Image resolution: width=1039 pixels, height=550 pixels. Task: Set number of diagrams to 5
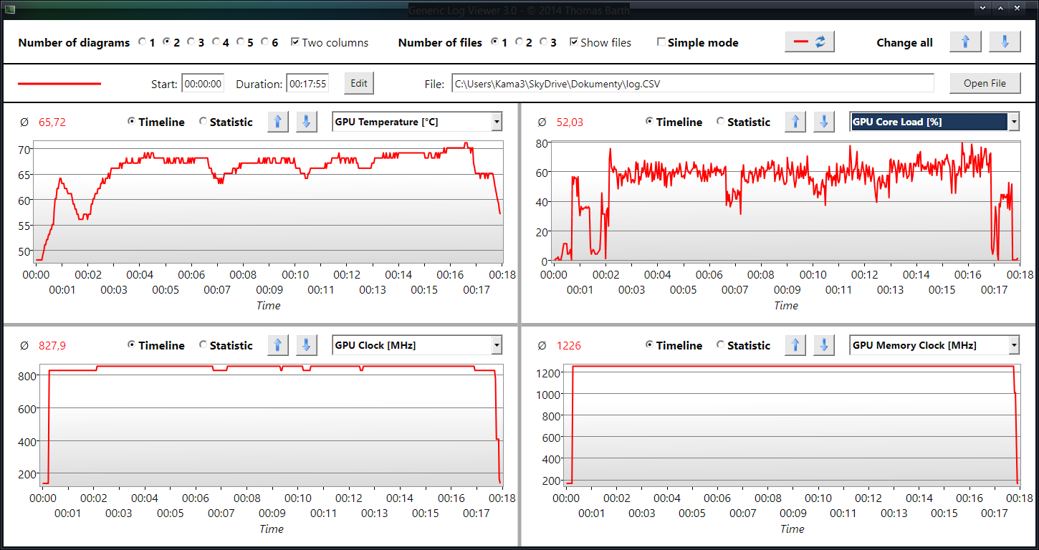[x=240, y=42]
